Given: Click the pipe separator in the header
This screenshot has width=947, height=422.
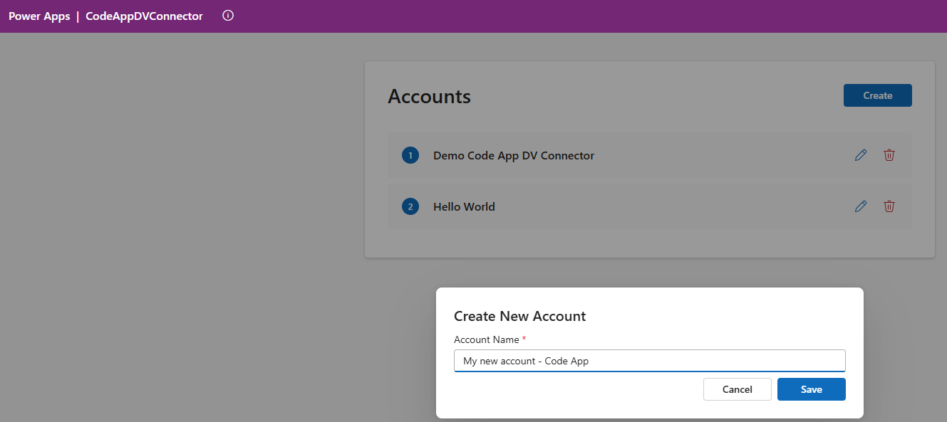Looking at the screenshot, I should (x=78, y=16).
